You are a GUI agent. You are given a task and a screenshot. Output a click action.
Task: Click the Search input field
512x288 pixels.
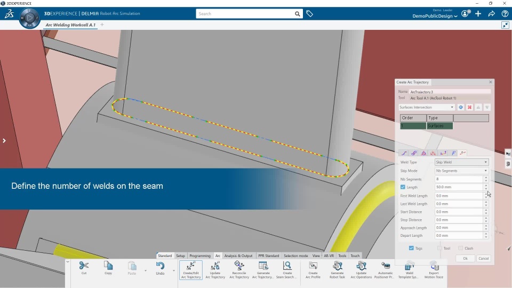coord(245,14)
